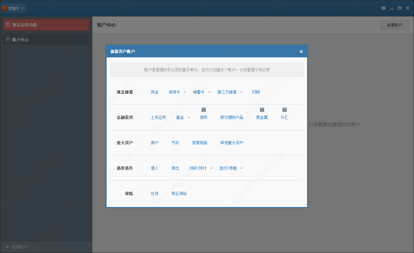Click the 金融投资 category label
Image resolution: width=414 pixels, height=253 pixels.
pyautogui.click(x=125, y=117)
